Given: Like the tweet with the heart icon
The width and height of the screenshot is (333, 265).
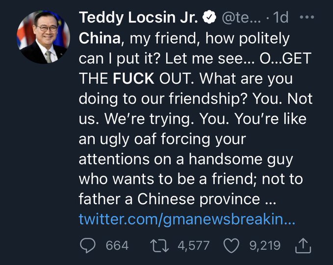Looking at the screenshot, I should pos(231,246).
